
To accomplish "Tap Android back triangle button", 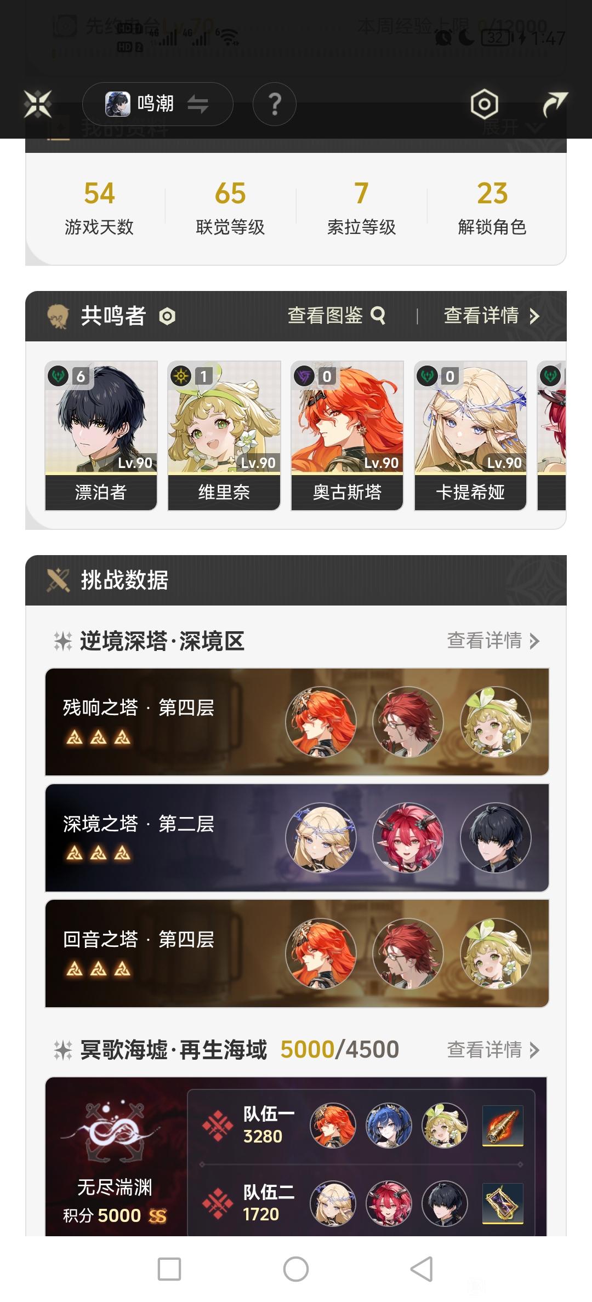I will coord(422,1269).
